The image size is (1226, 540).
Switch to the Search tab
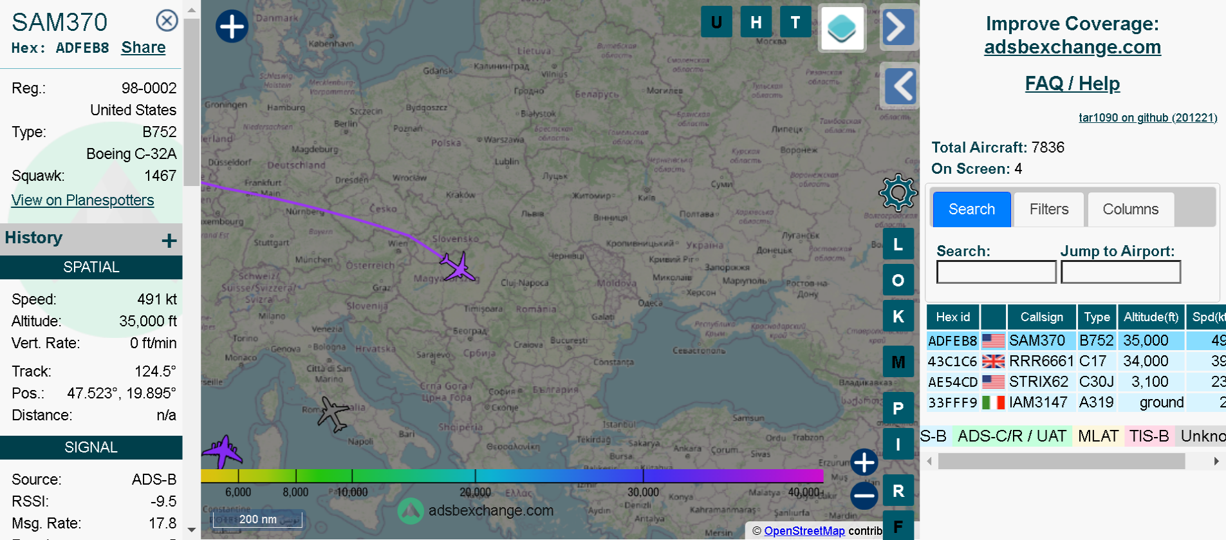tap(972, 209)
